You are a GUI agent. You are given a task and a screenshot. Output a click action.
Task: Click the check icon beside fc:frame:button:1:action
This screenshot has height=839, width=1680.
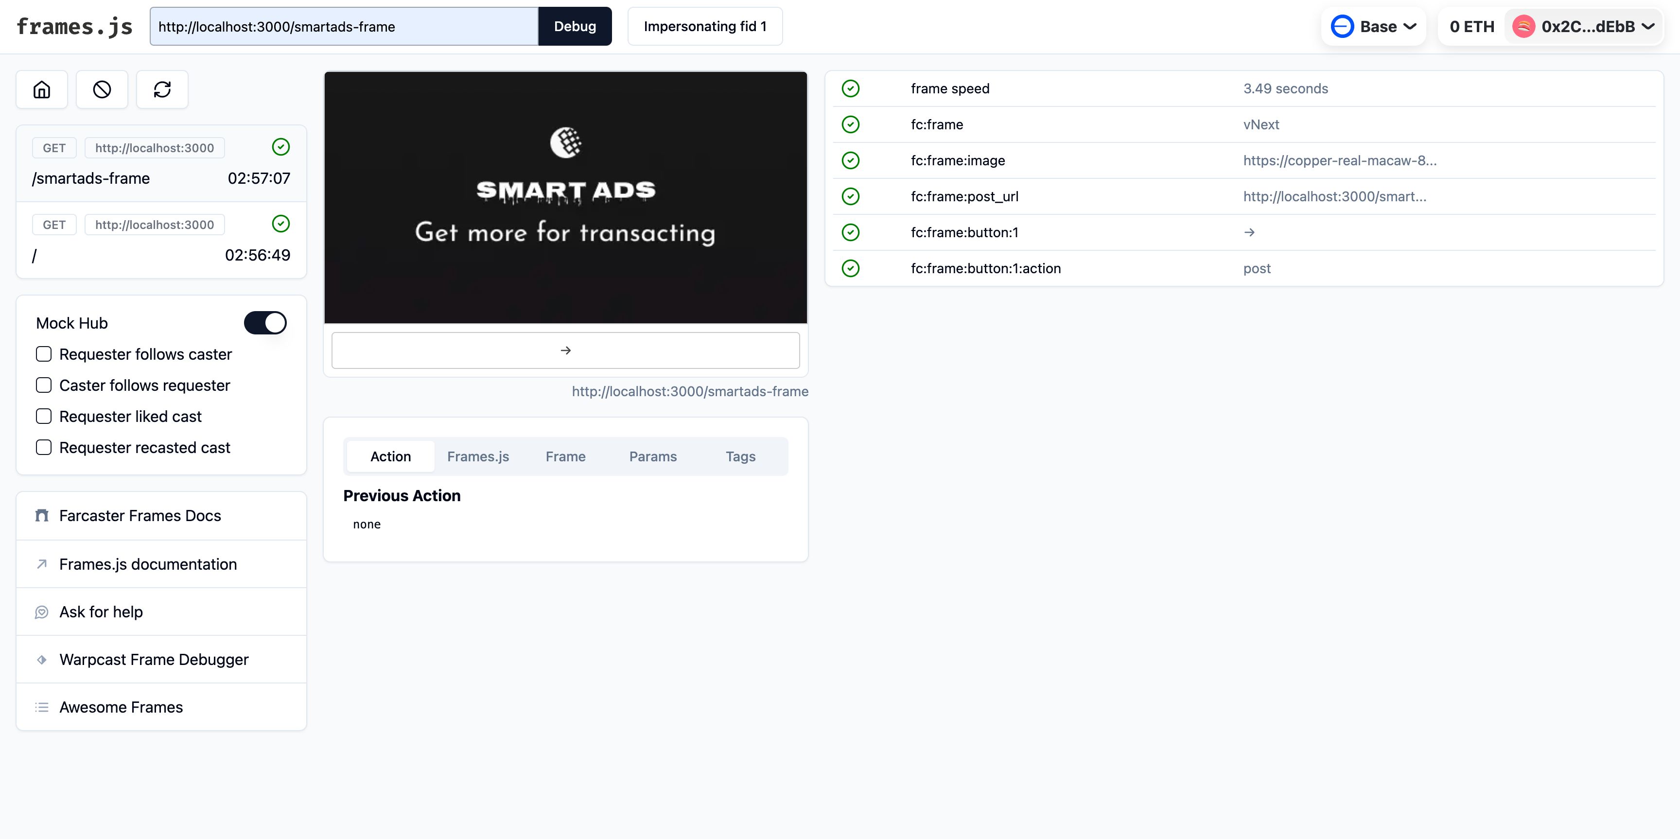tap(850, 268)
